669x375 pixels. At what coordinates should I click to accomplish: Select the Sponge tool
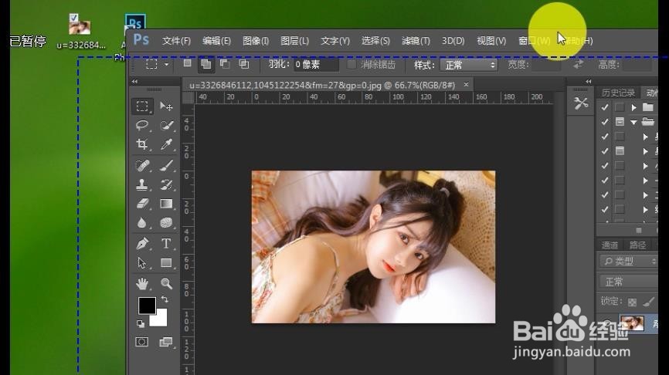coord(166,223)
